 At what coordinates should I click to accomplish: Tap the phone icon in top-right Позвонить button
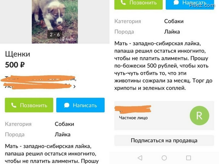[123, 2]
